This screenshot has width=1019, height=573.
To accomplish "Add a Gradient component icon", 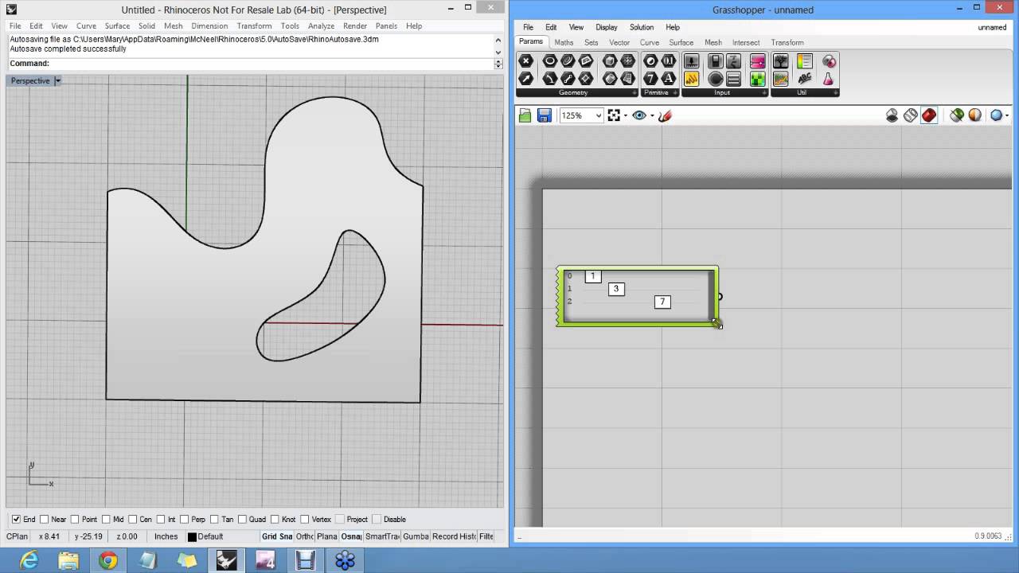I will (757, 61).
